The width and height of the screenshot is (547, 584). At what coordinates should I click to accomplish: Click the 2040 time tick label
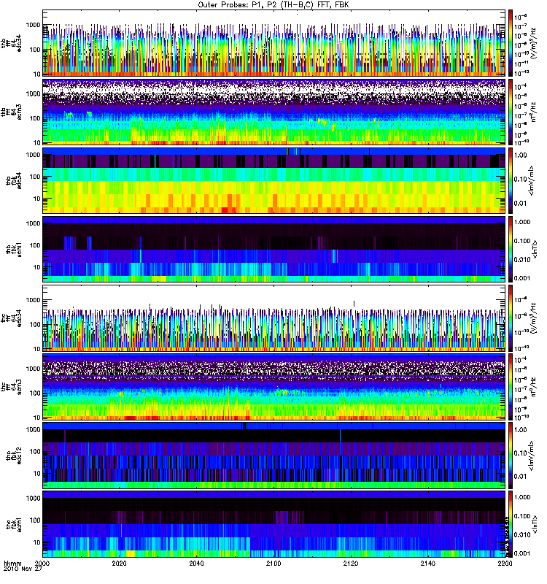[x=196, y=563]
